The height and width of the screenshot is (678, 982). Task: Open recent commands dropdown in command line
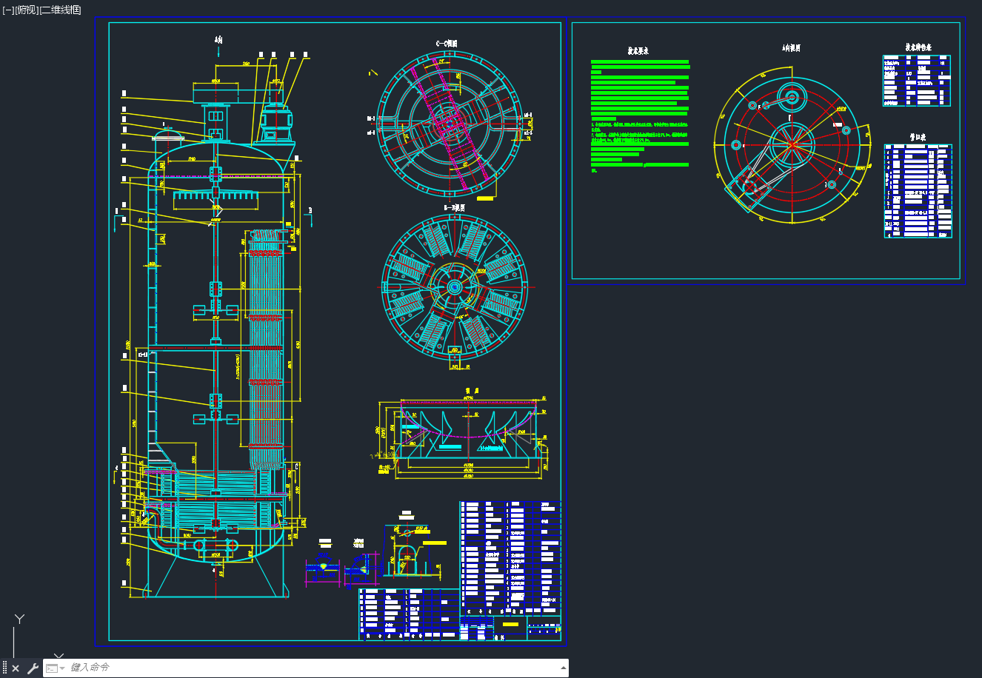coord(56,668)
